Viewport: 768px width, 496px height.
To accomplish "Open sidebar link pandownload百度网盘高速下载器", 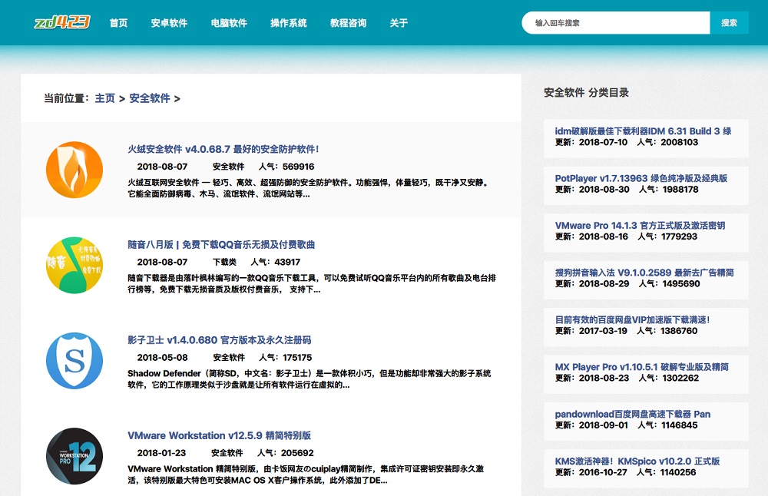I will point(633,415).
